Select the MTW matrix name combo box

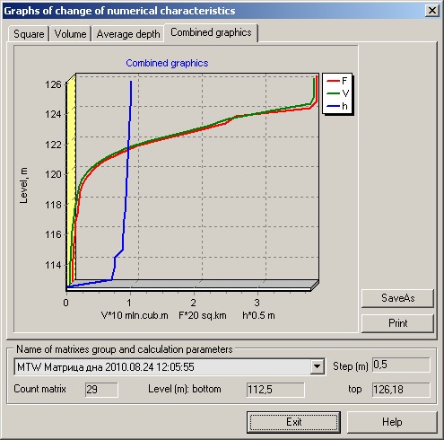click(x=169, y=366)
